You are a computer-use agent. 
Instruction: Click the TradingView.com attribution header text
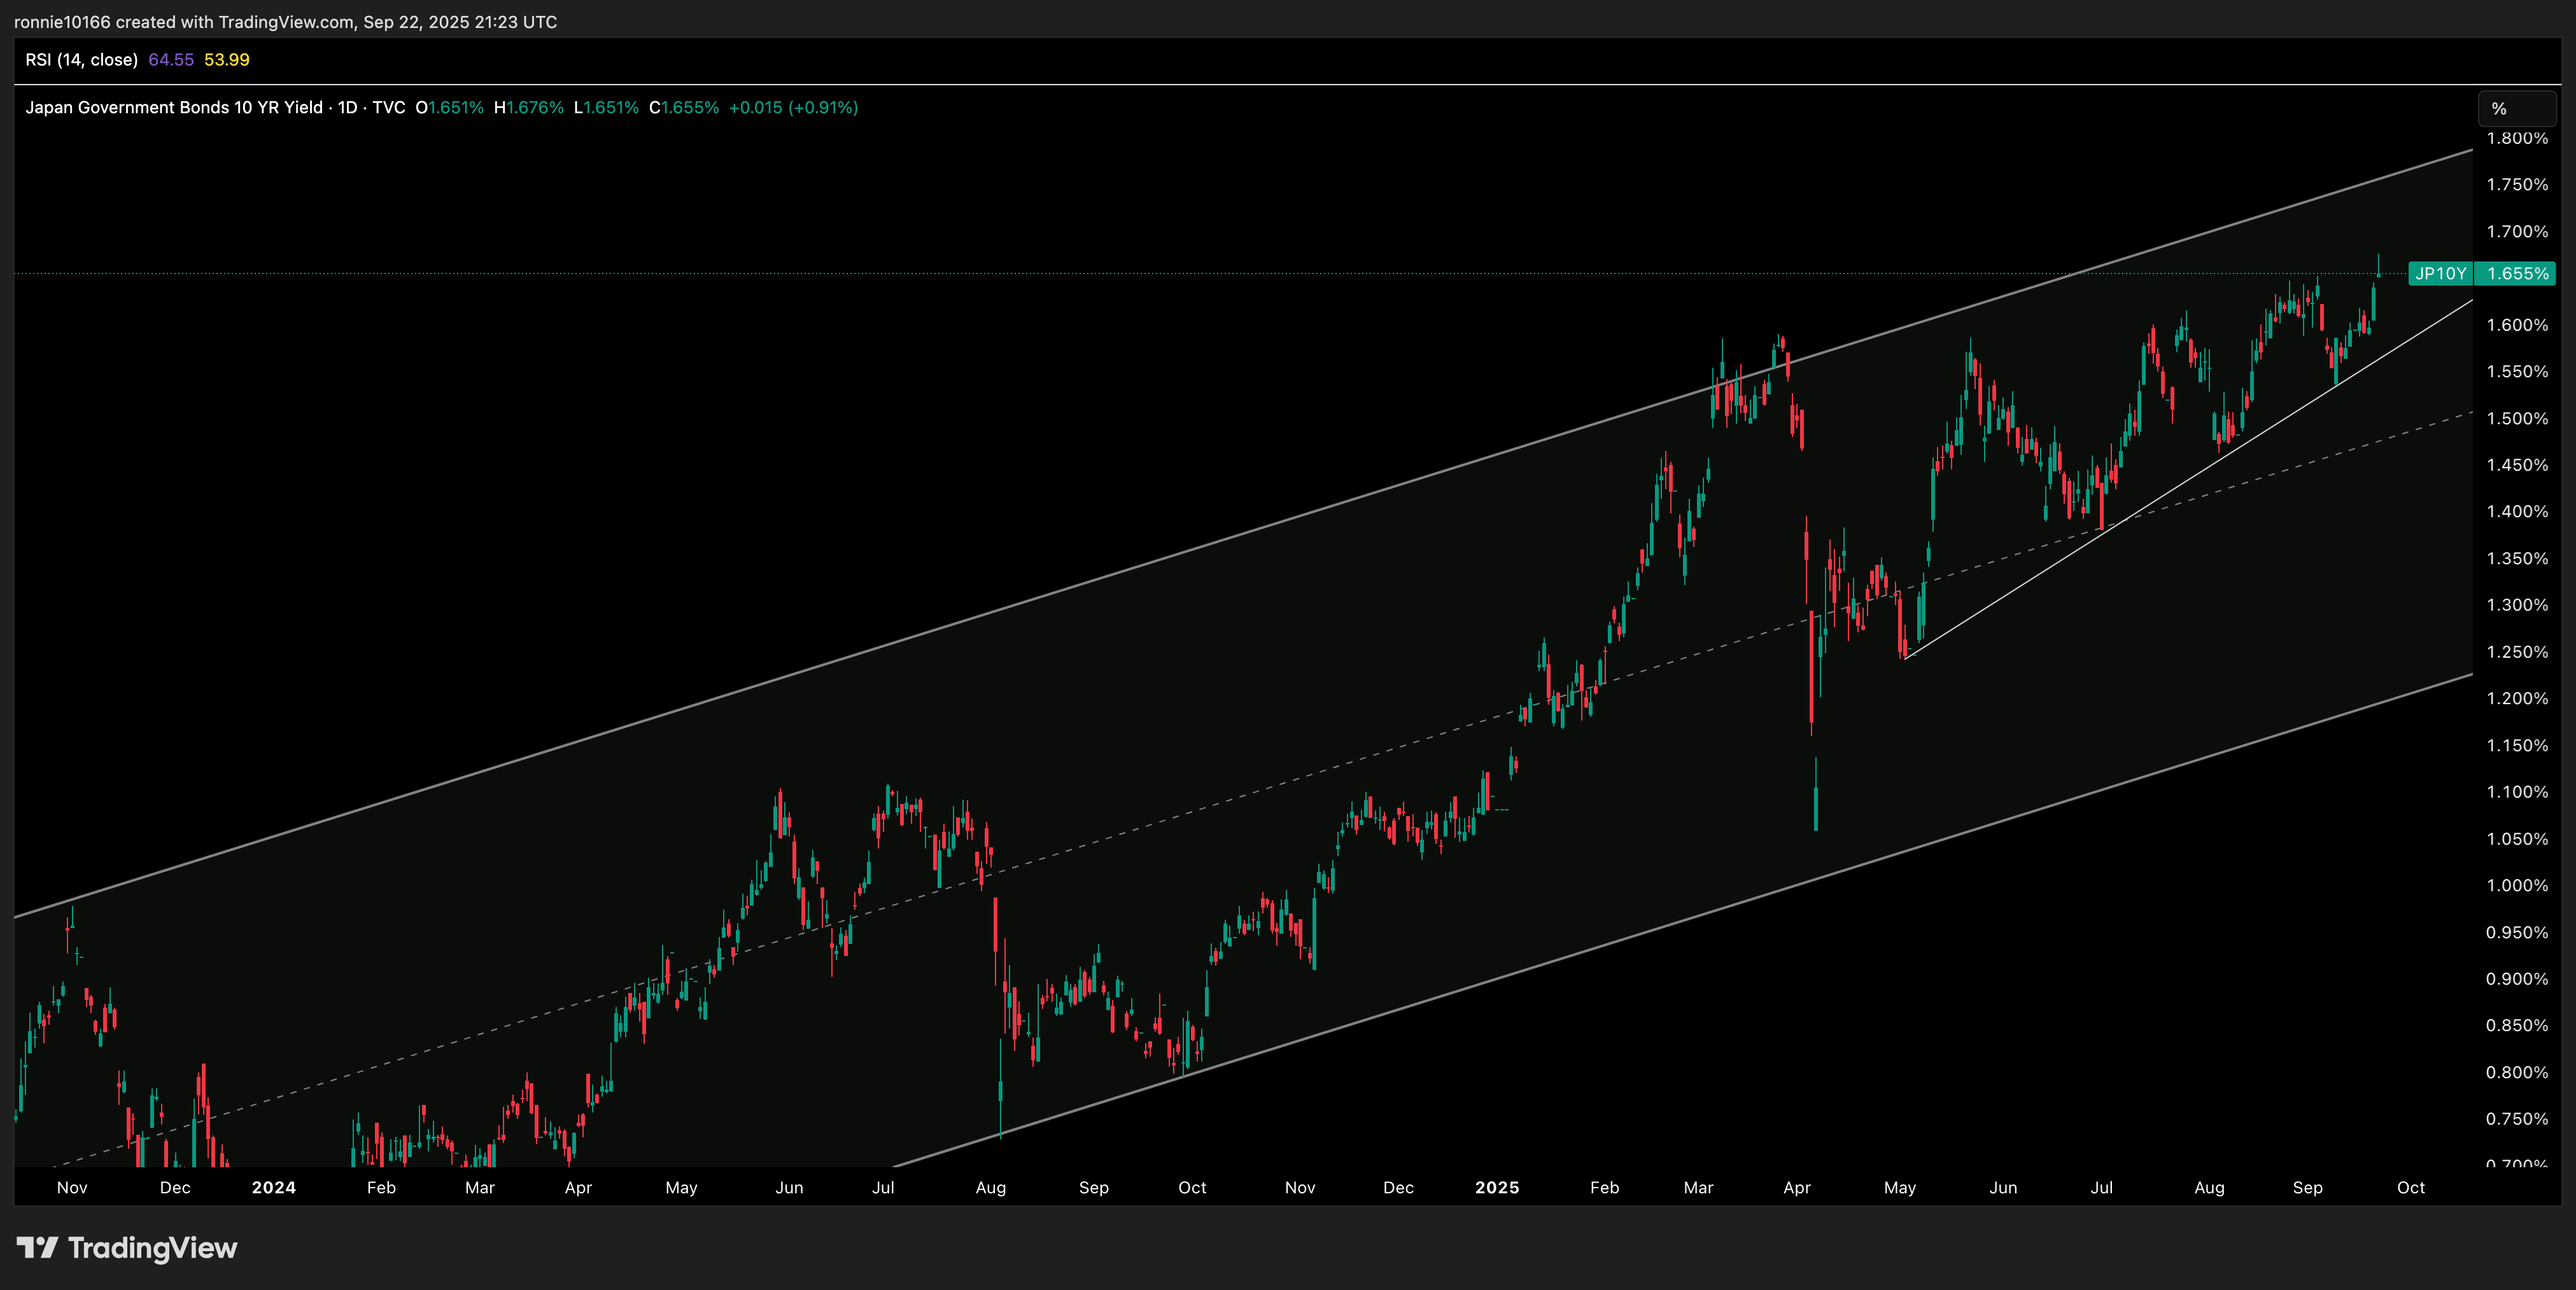[x=285, y=22]
